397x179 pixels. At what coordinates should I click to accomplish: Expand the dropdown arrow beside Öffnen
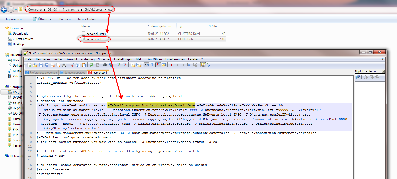[50, 19]
